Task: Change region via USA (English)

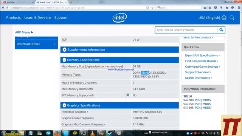Action: coord(209,18)
